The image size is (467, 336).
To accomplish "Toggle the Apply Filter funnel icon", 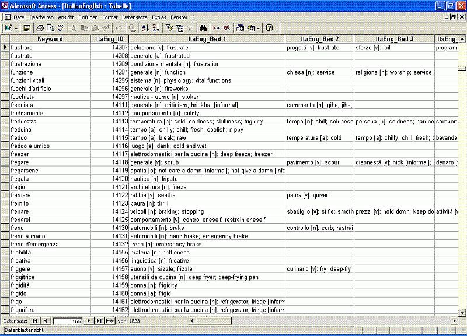I will tap(190, 28).
